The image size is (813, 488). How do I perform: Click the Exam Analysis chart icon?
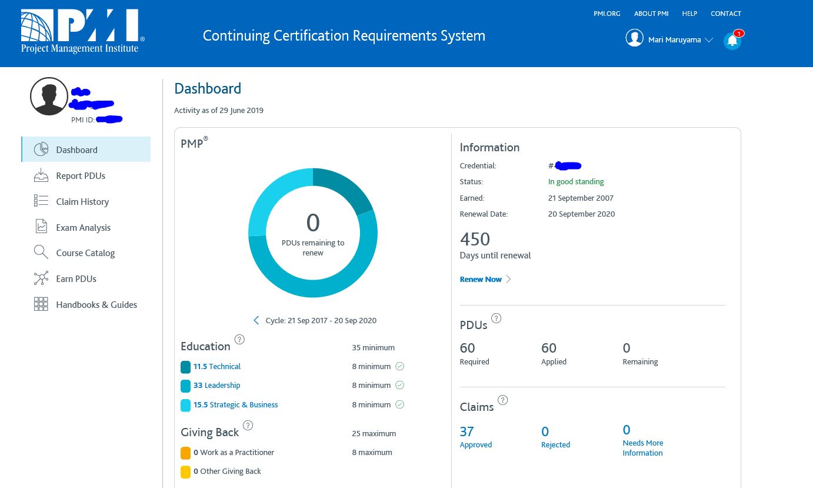point(41,227)
